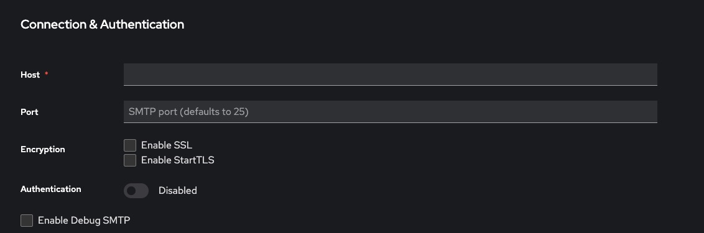The image size is (704, 233).
Task: Click the Encryption section label
Action: tap(43, 150)
